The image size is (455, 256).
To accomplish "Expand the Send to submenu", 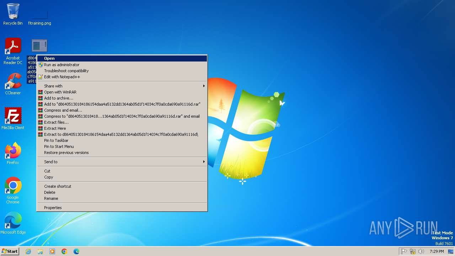I will click(122, 162).
